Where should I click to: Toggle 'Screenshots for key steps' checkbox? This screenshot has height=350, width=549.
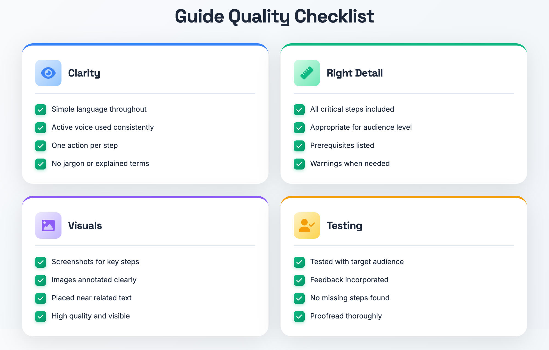(41, 262)
